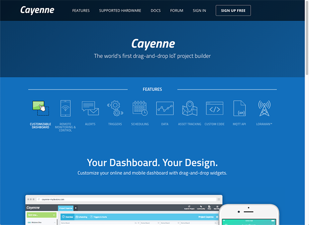This screenshot has width=309, height=225.
Task: Click Docs icon in dashboard mockup header
Action: (x=209, y=208)
